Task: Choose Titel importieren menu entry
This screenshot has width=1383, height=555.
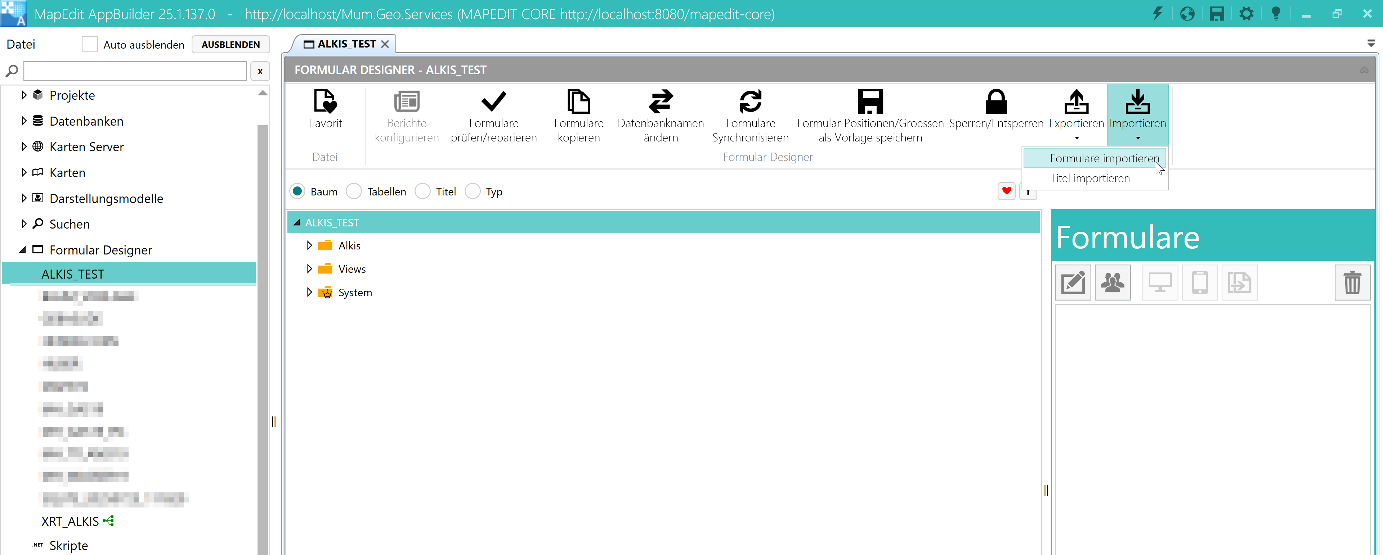Action: 1089,178
